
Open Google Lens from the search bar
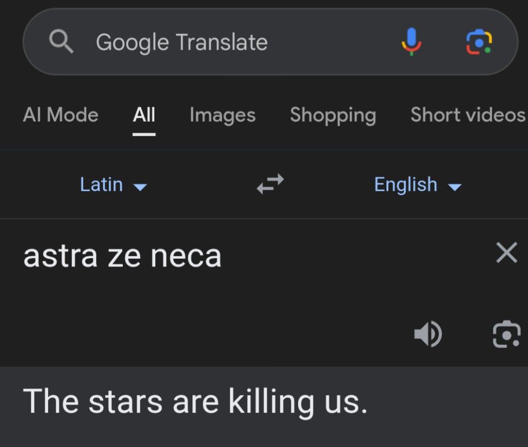tap(479, 42)
